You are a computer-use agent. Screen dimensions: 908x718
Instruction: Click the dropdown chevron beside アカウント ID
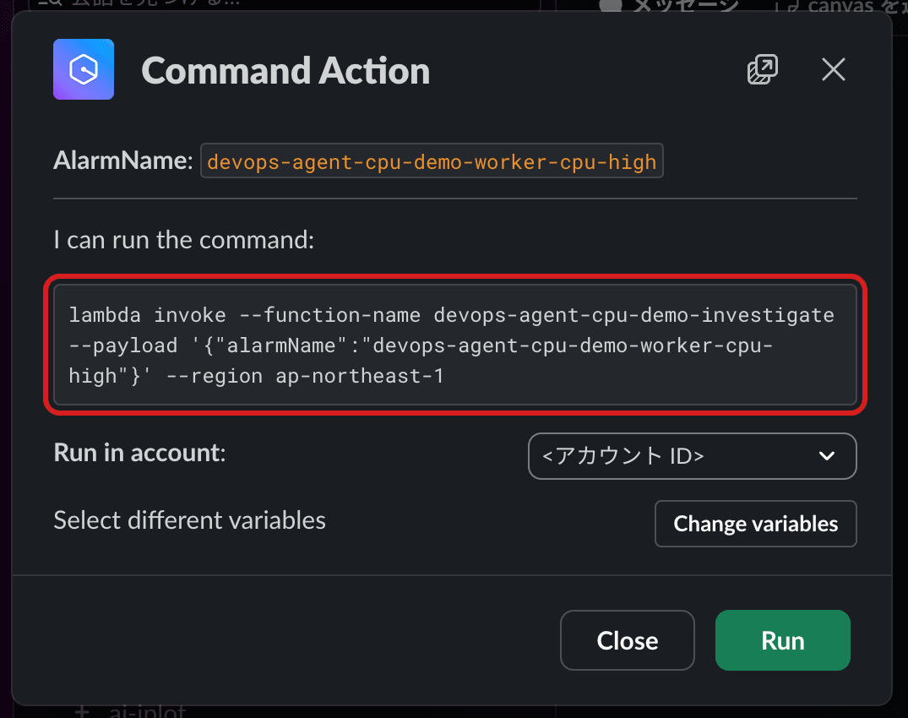[827, 456]
